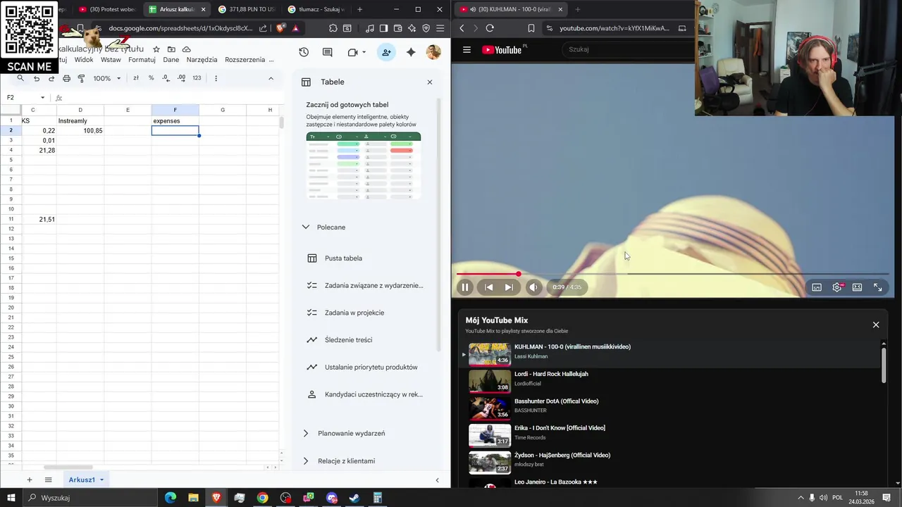This screenshot has width=902, height=507.
Task: Mute the YouTube player volume
Action: (533, 287)
